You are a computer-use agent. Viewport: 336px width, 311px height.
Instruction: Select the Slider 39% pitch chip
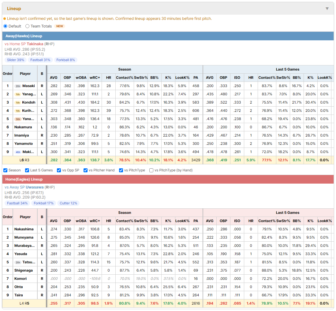[15, 60]
